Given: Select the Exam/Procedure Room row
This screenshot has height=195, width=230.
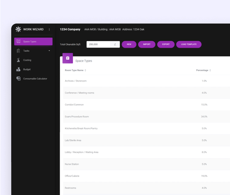Looking at the screenshot, I should 147,117.
